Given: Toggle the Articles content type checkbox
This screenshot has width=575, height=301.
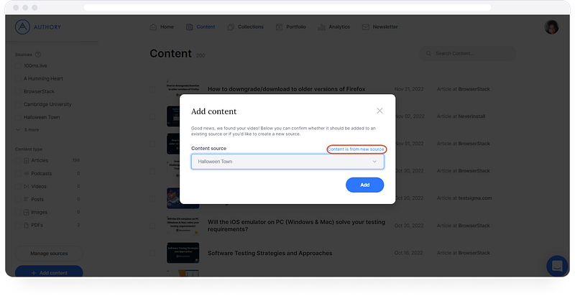Looking at the screenshot, I should click(17, 160).
